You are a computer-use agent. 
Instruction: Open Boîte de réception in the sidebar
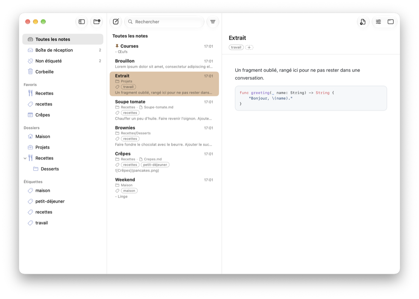tap(63, 50)
